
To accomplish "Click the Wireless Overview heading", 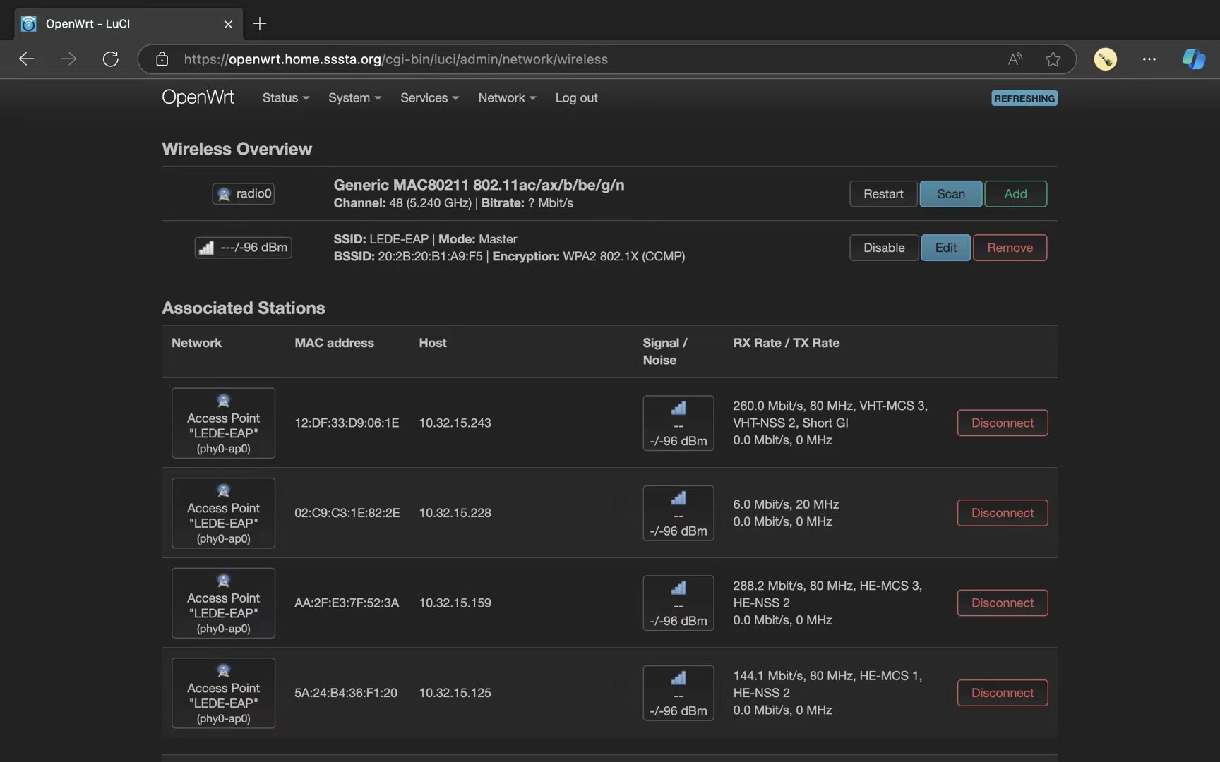I will point(237,149).
